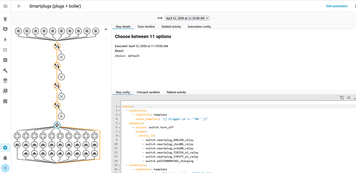Load the older trace with left arrow
The image size is (356, 173).
coord(160,18)
